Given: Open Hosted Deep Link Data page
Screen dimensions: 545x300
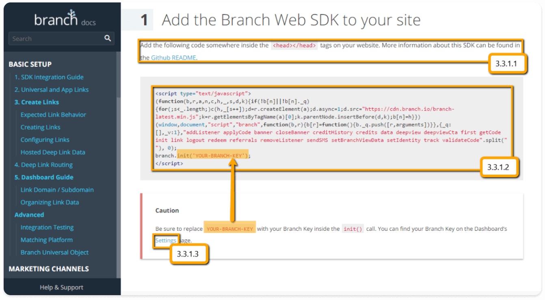Looking at the screenshot, I should point(53,152).
